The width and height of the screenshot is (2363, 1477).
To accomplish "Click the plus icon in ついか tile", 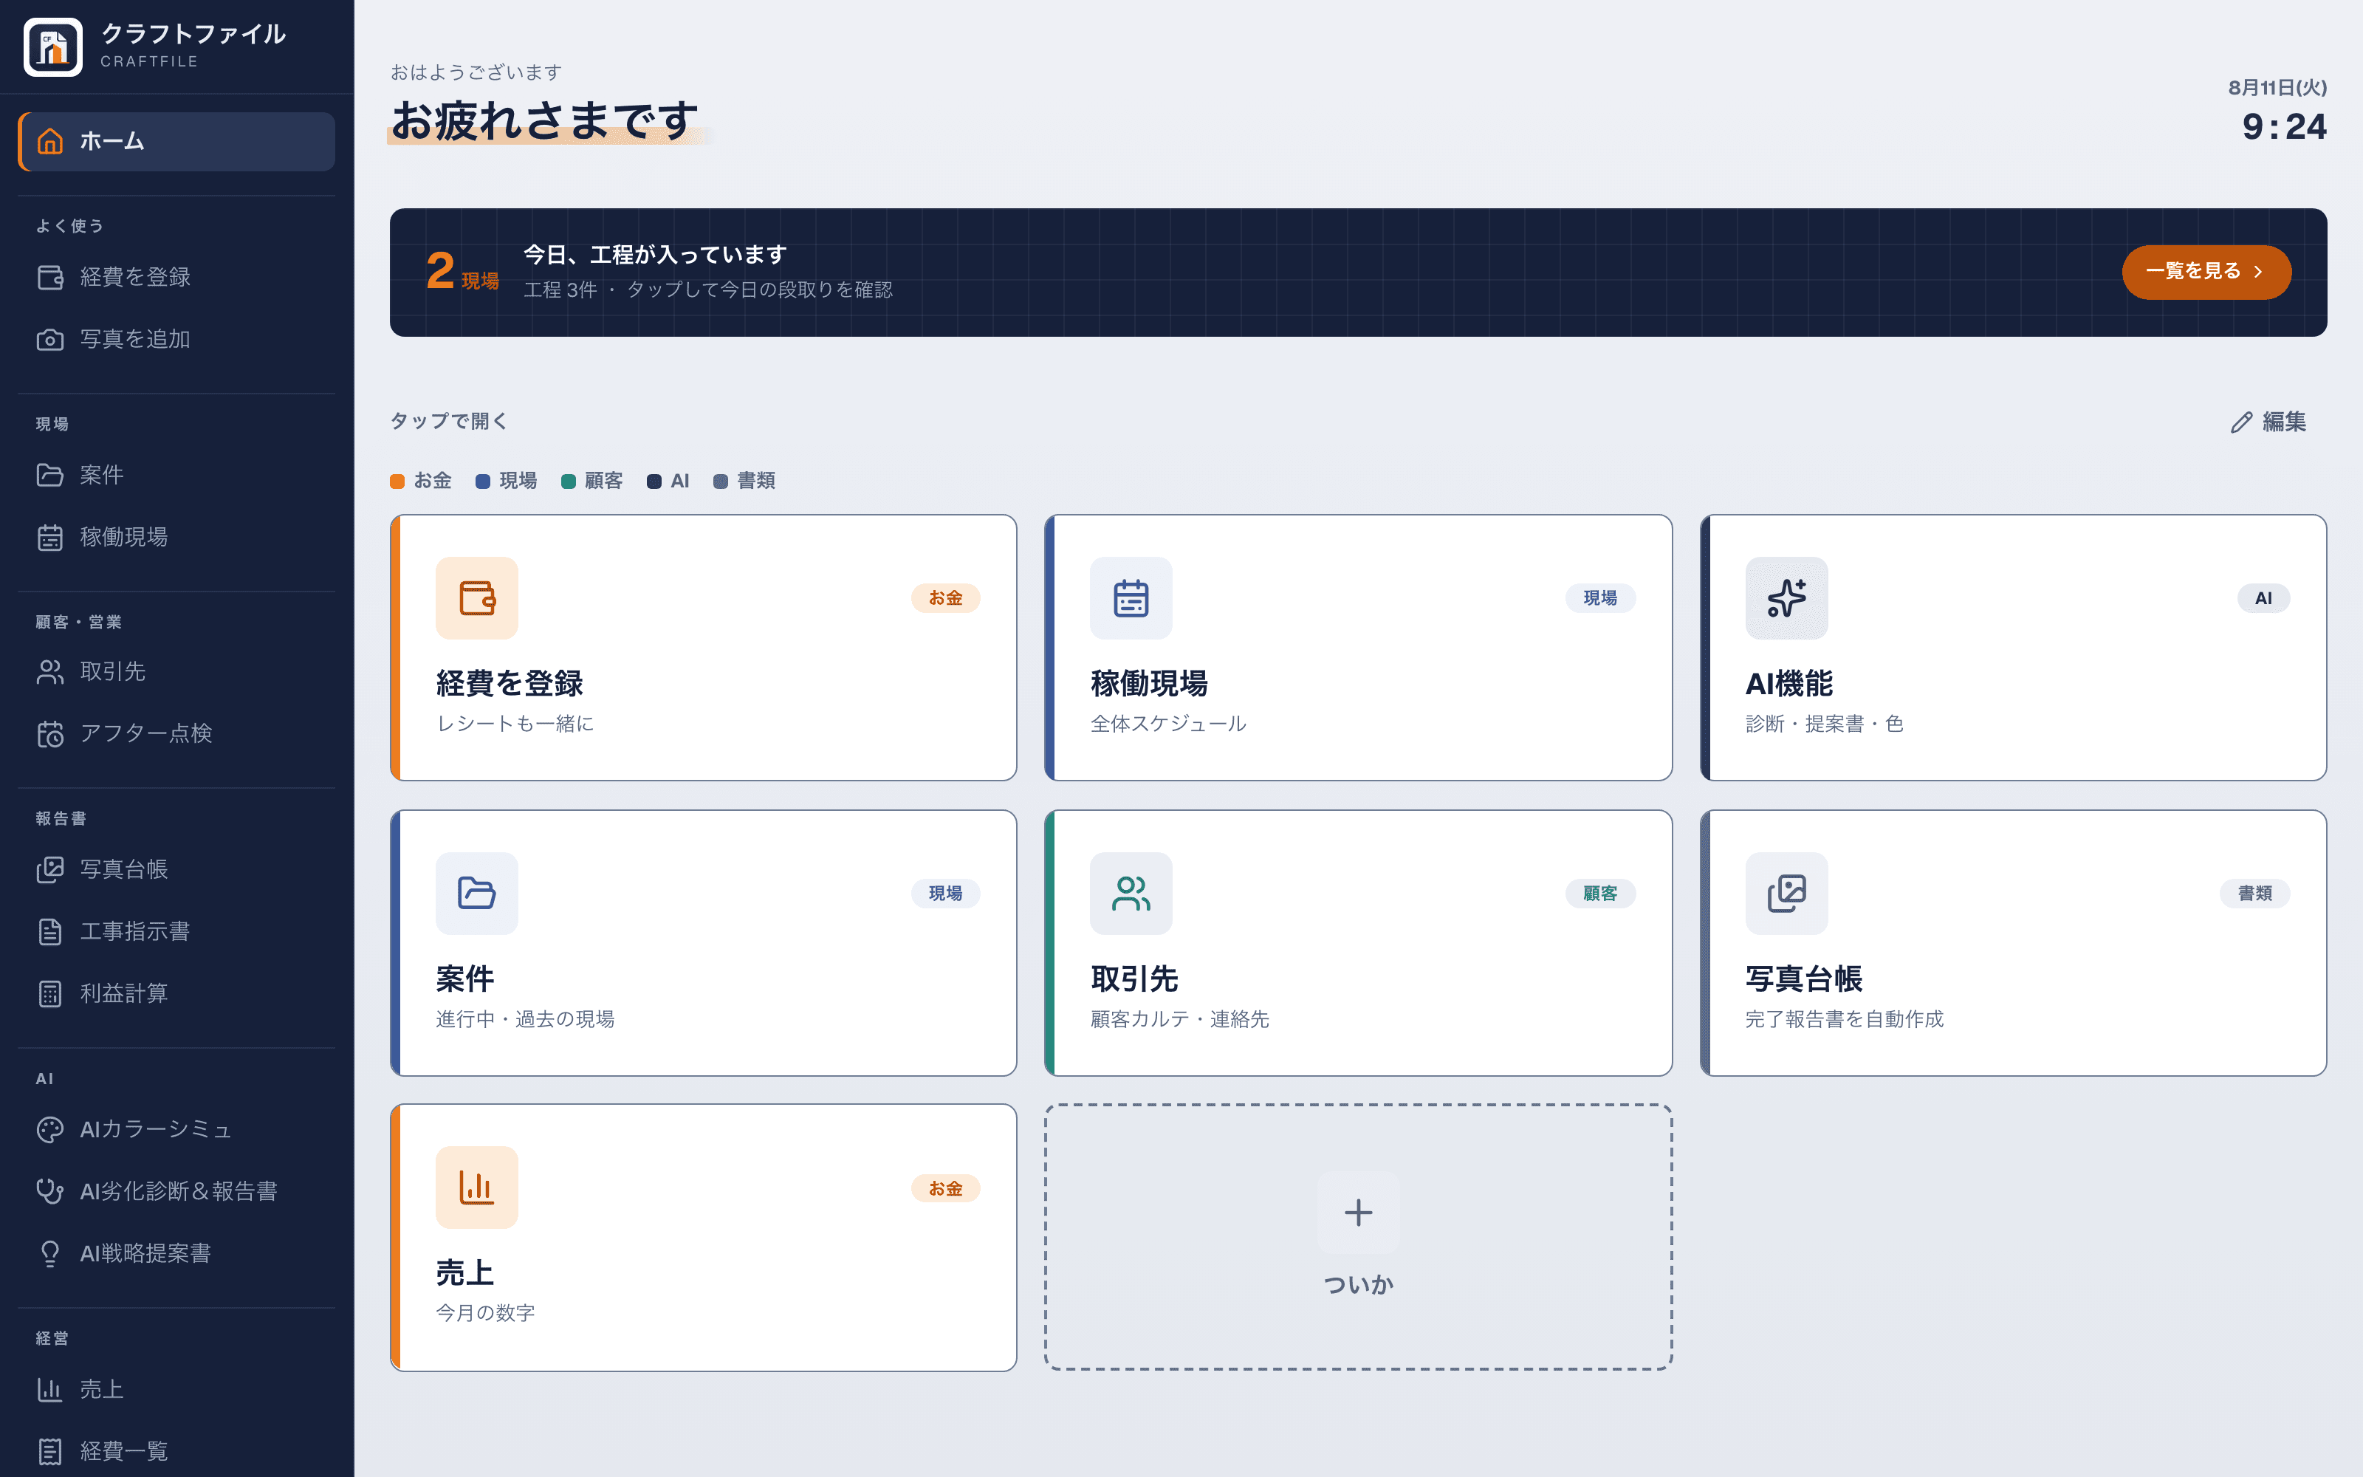I will click(x=1358, y=1213).
